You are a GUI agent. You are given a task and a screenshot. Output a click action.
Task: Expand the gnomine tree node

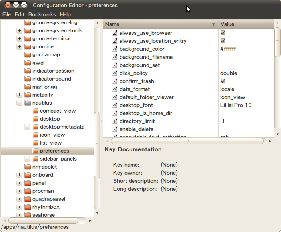coord(19,46)
